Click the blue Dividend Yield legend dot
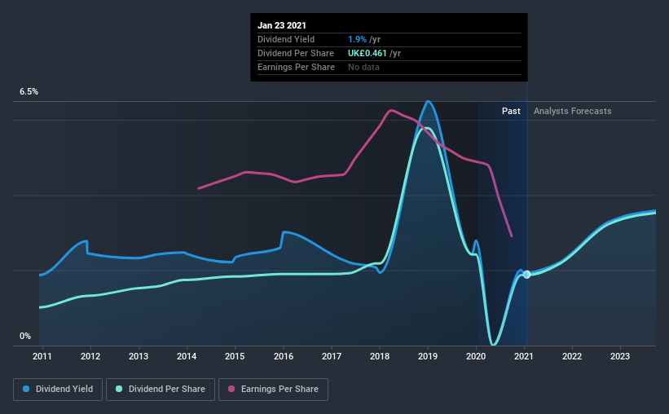This screenshot has height=414, width=669. [26, 389]
